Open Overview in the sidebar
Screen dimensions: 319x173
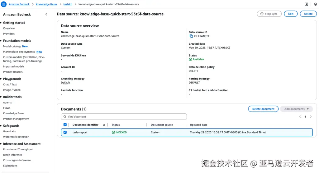click(x=9, y=28)
